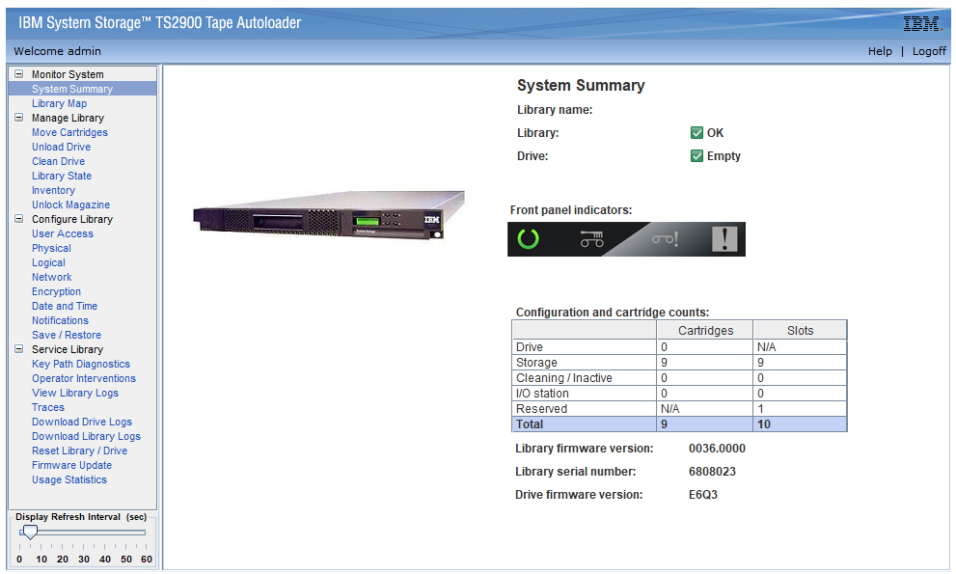
Task: Click the System Summary page heading
Action: coord(581,86)
